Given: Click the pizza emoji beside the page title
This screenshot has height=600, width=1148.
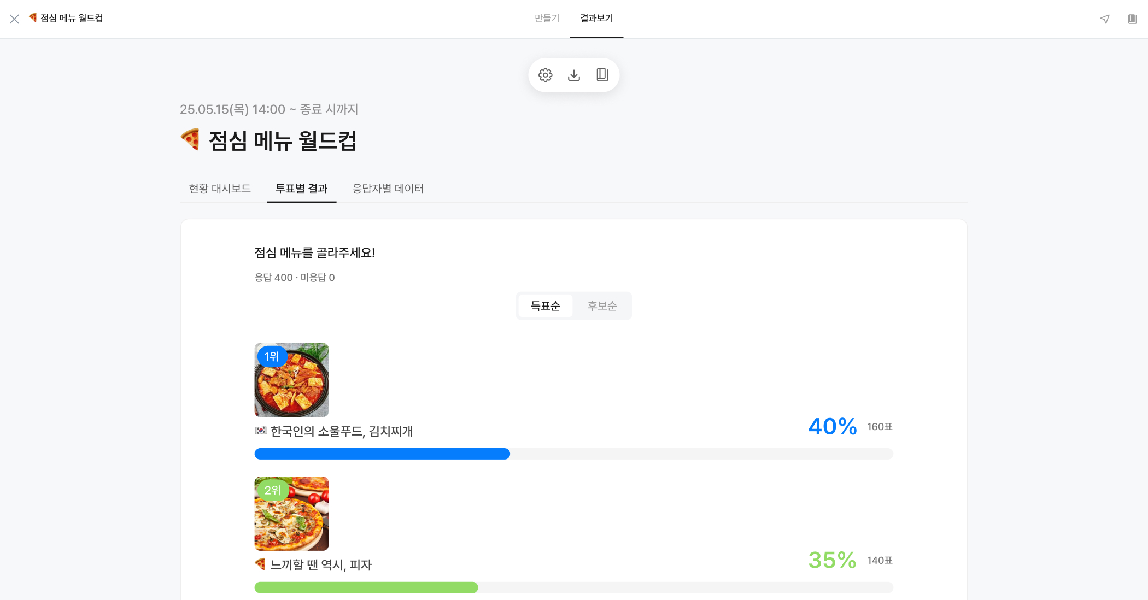Looking at the screenshot, I should [x=190, y=139].
